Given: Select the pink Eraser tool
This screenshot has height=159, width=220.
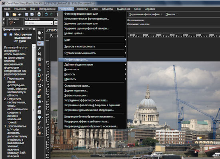Looking at the screenshot, I should tap(39, 91).
